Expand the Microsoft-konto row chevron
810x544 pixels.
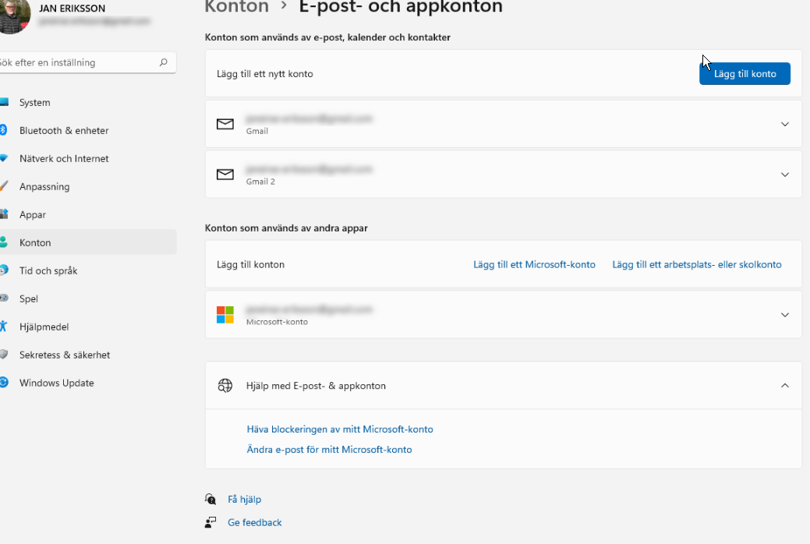click(x=784, y=315)
